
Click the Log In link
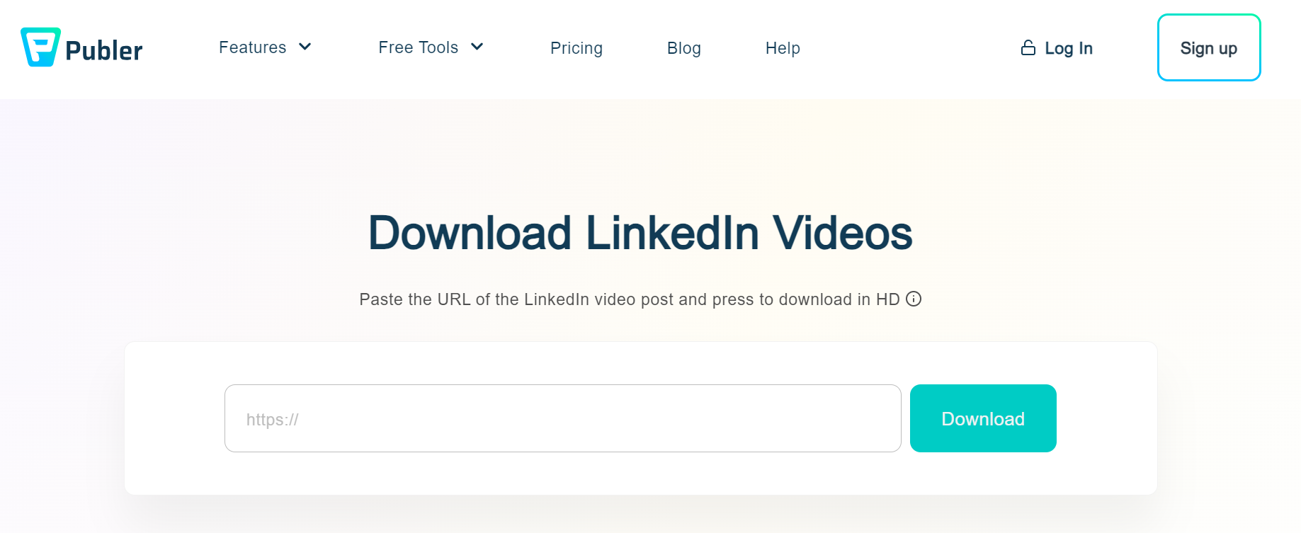(x=1068, y=48)
